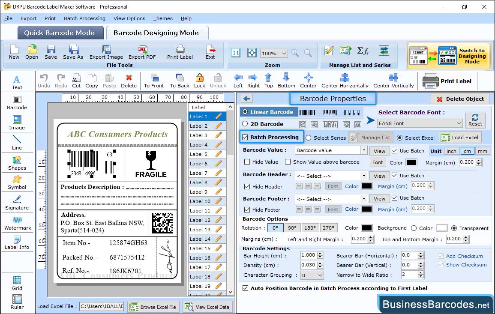Increase the Density spinner value

320,263
